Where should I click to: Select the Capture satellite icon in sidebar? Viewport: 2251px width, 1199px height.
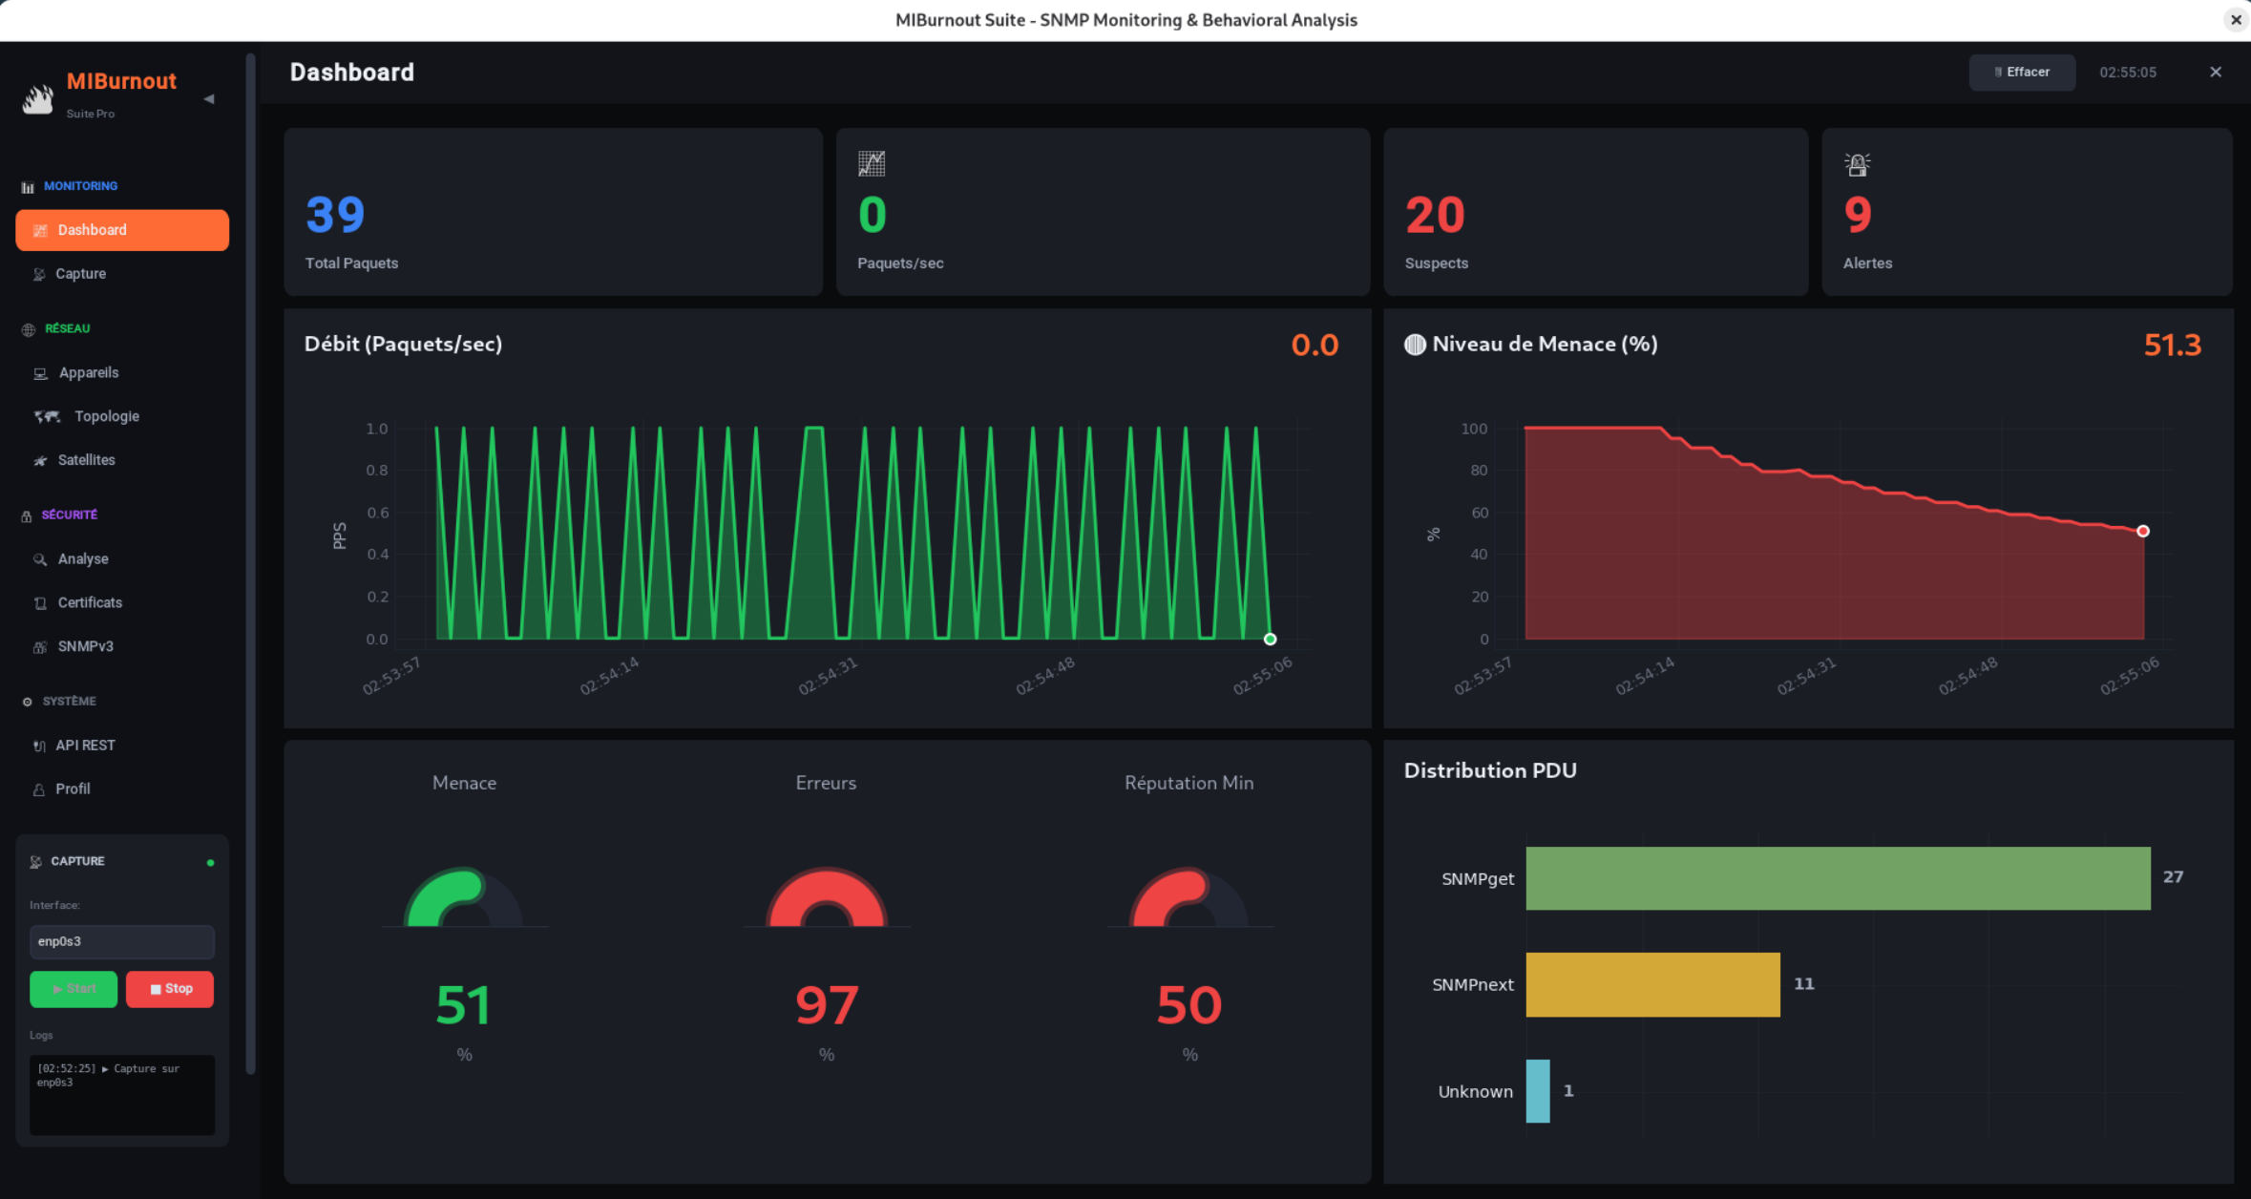tap(40, 274)
